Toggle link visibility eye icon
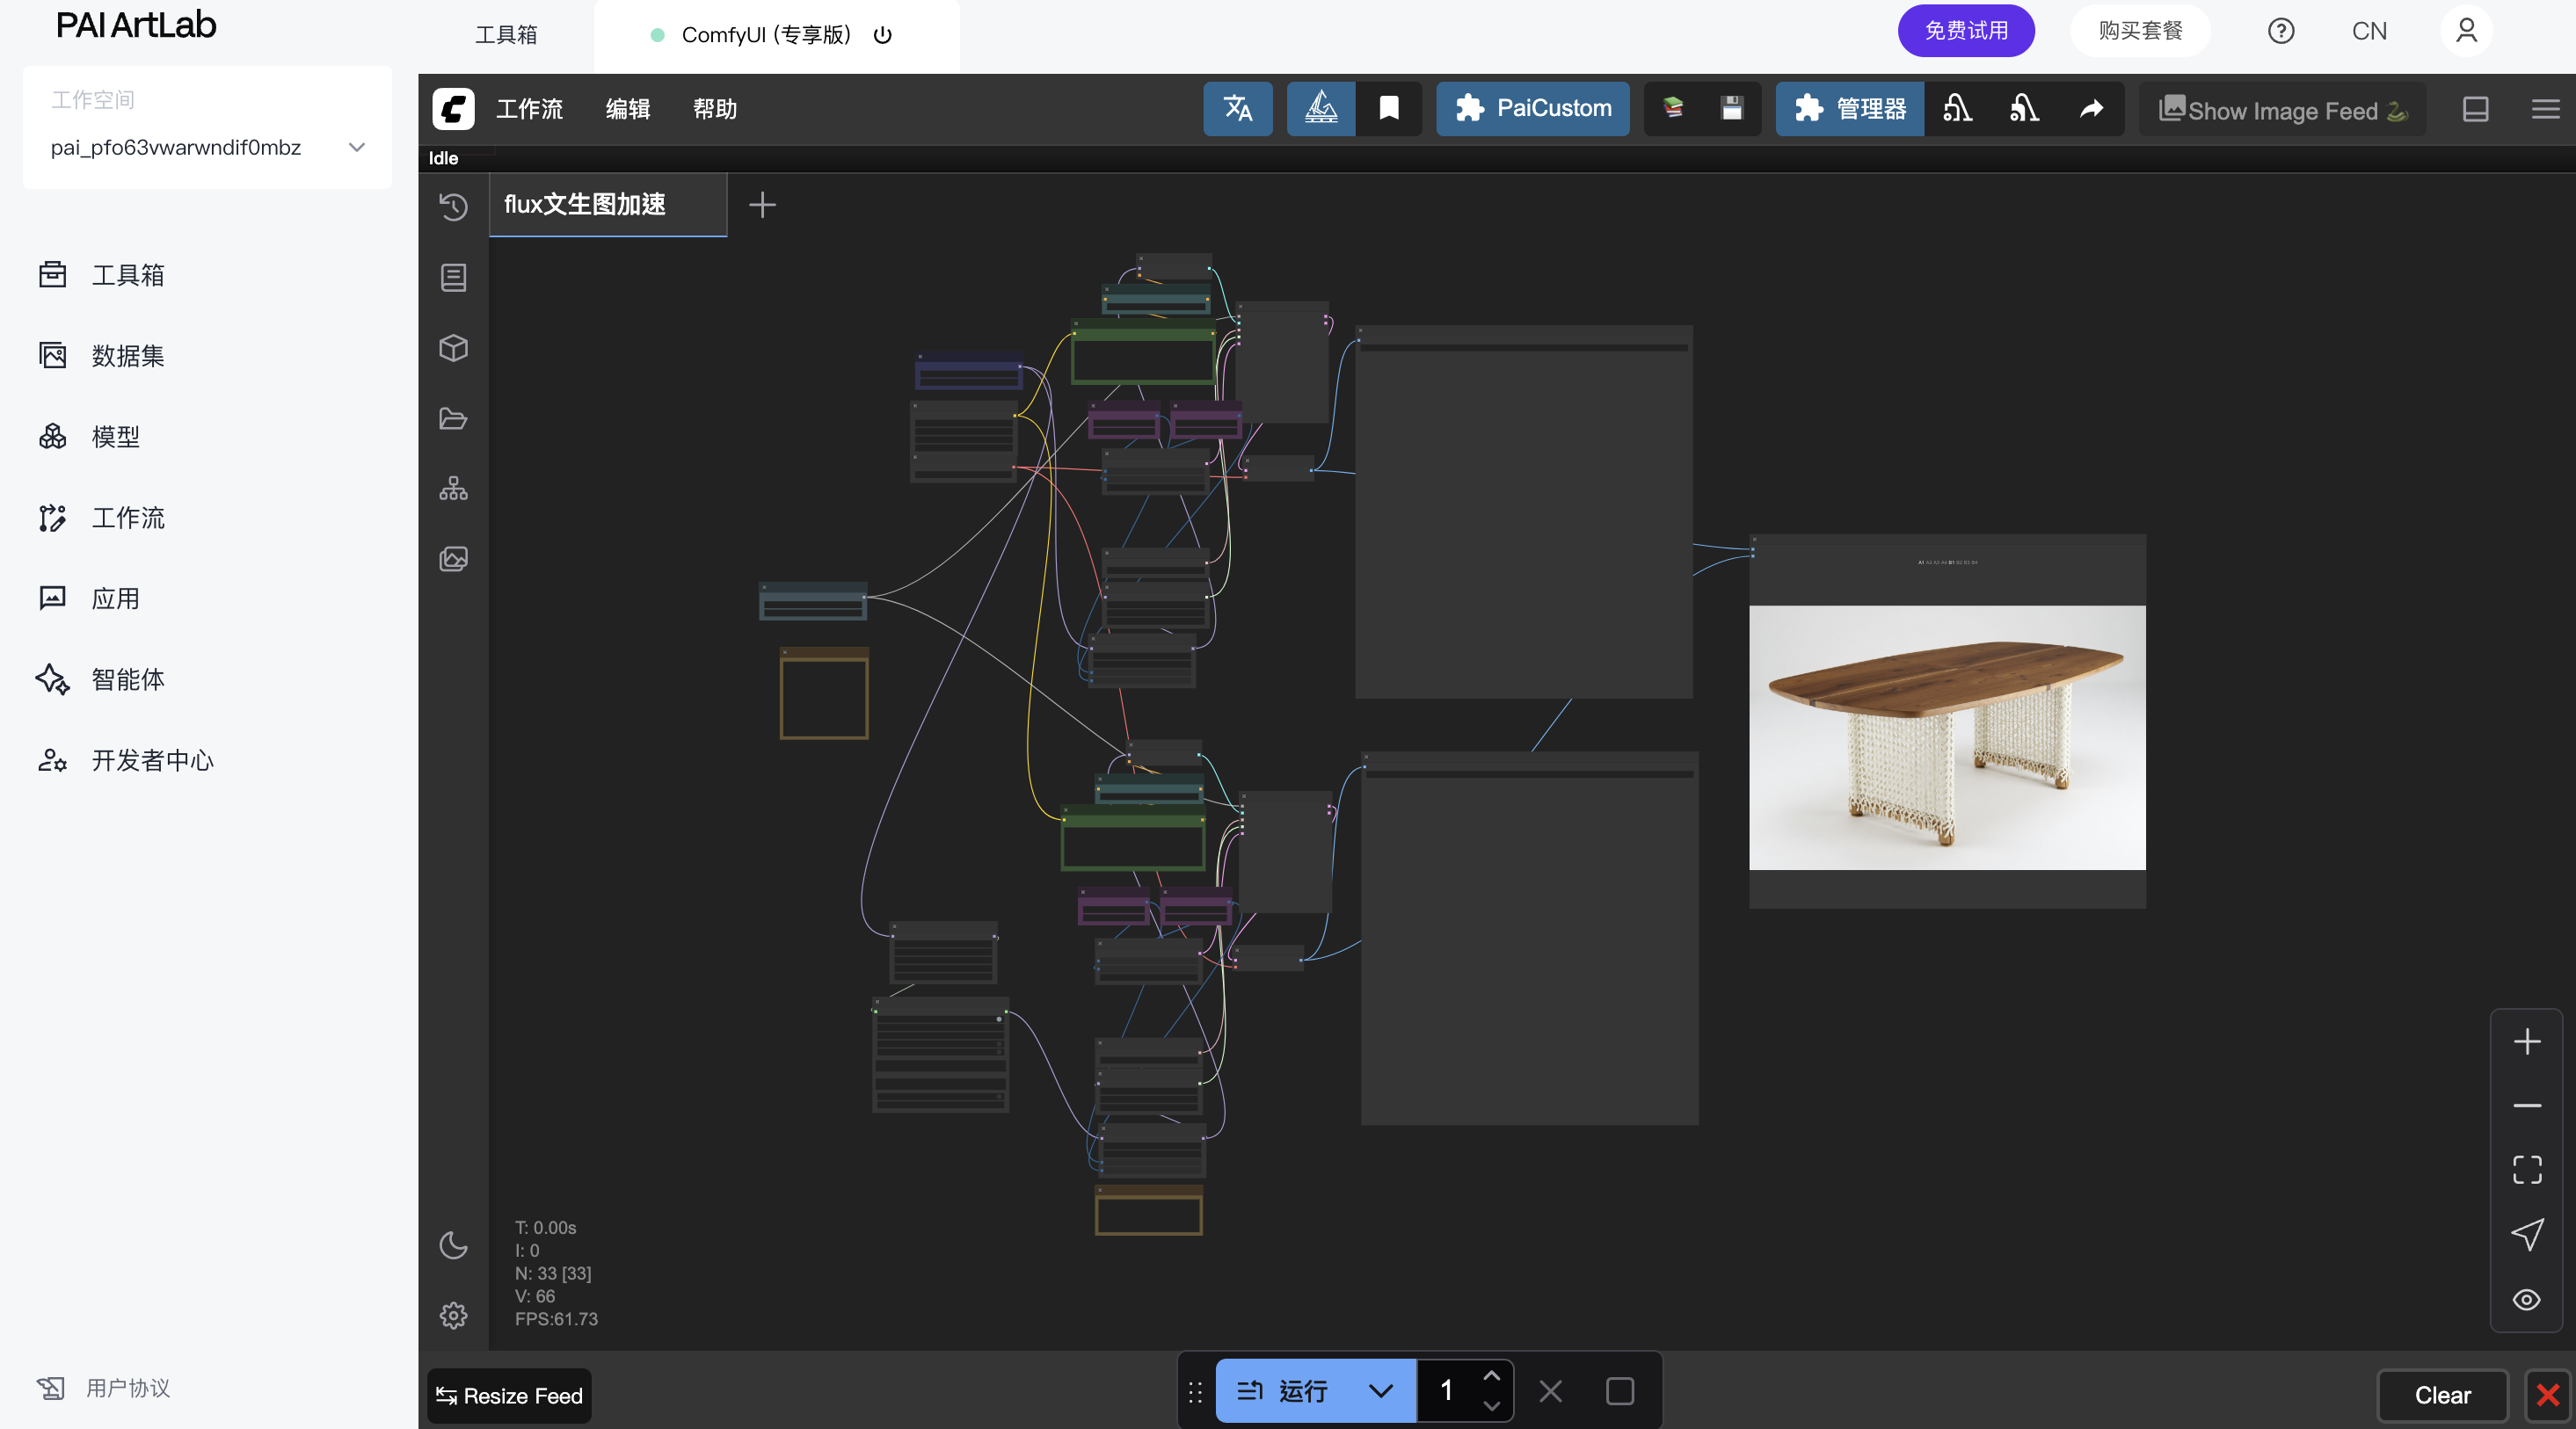Image resolution: width=2576 pixels, height=1429 pixels. coord(2526,1299)
